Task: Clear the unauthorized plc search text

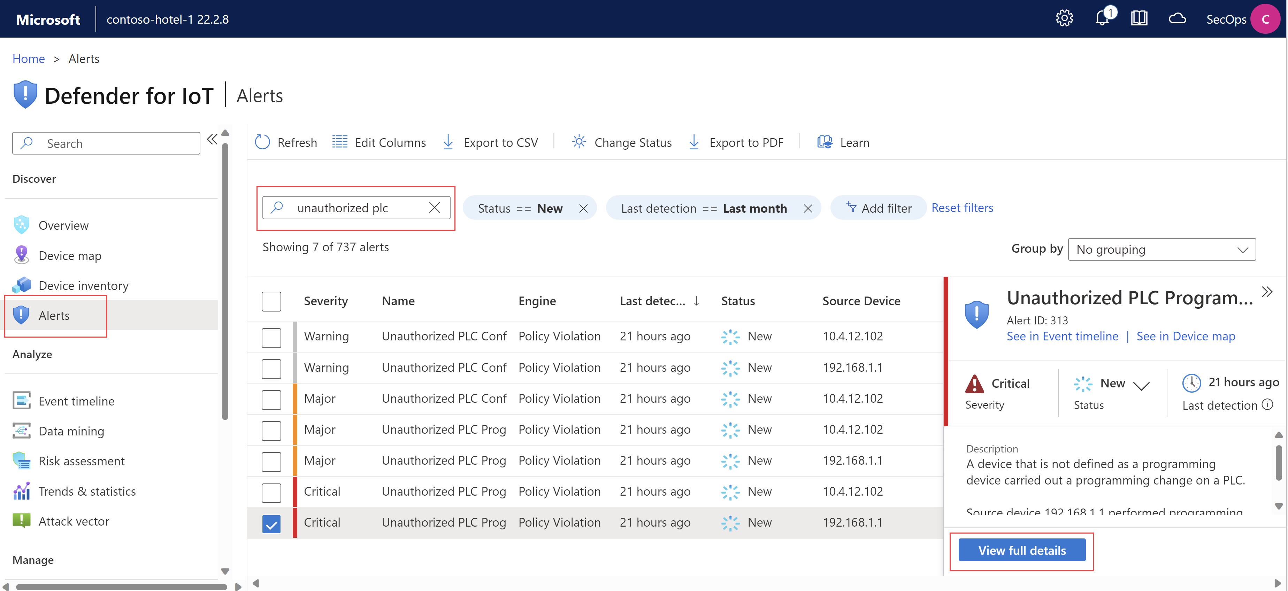Action: point(435,208)
